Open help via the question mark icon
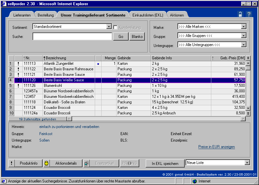Viewport: 259px width, 185px height. pos(249,14)
